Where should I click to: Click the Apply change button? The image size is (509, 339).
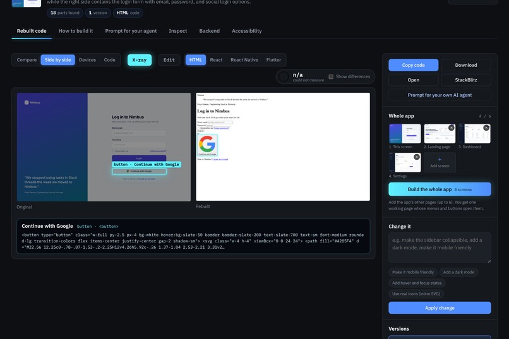(x=440, y=308)
